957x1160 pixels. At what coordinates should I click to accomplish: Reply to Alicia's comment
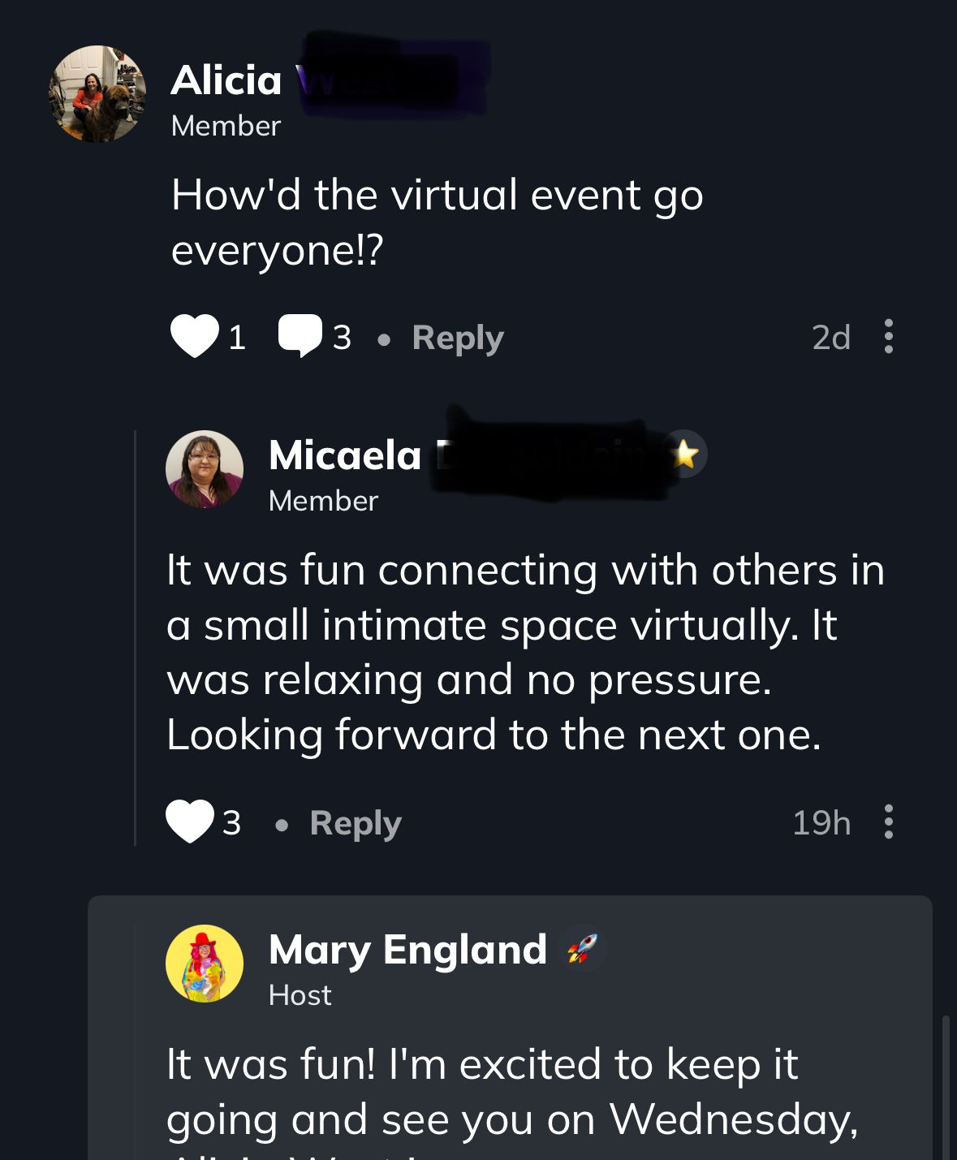pos(457,338)
